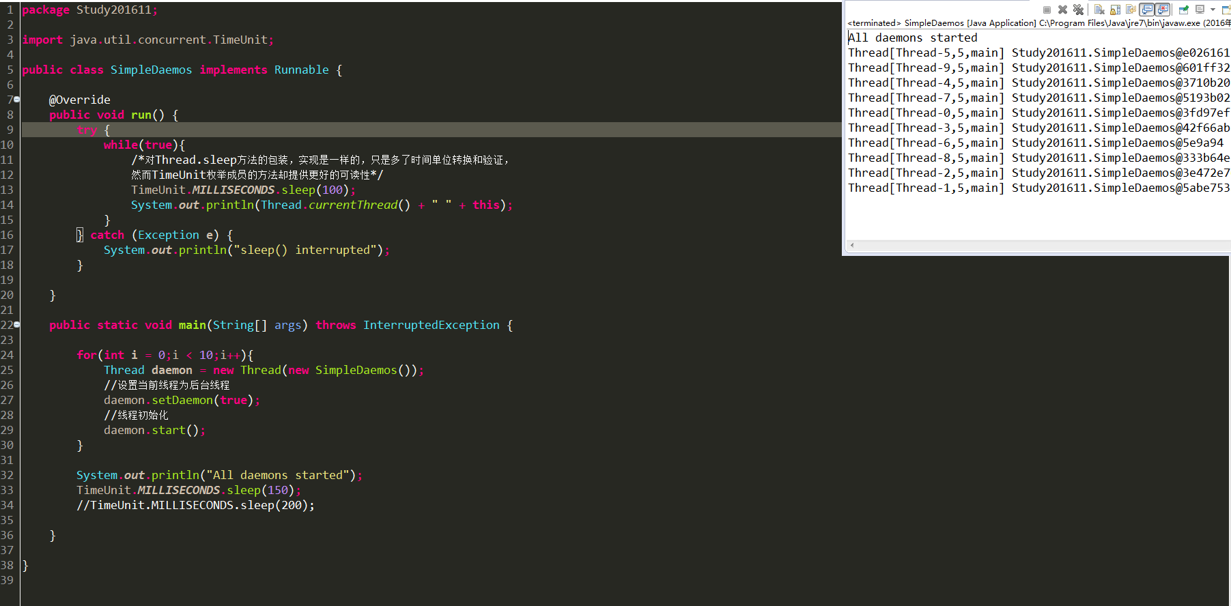Click the Display Selected Console icon

pyautogui.click(x=1200, y=9)
